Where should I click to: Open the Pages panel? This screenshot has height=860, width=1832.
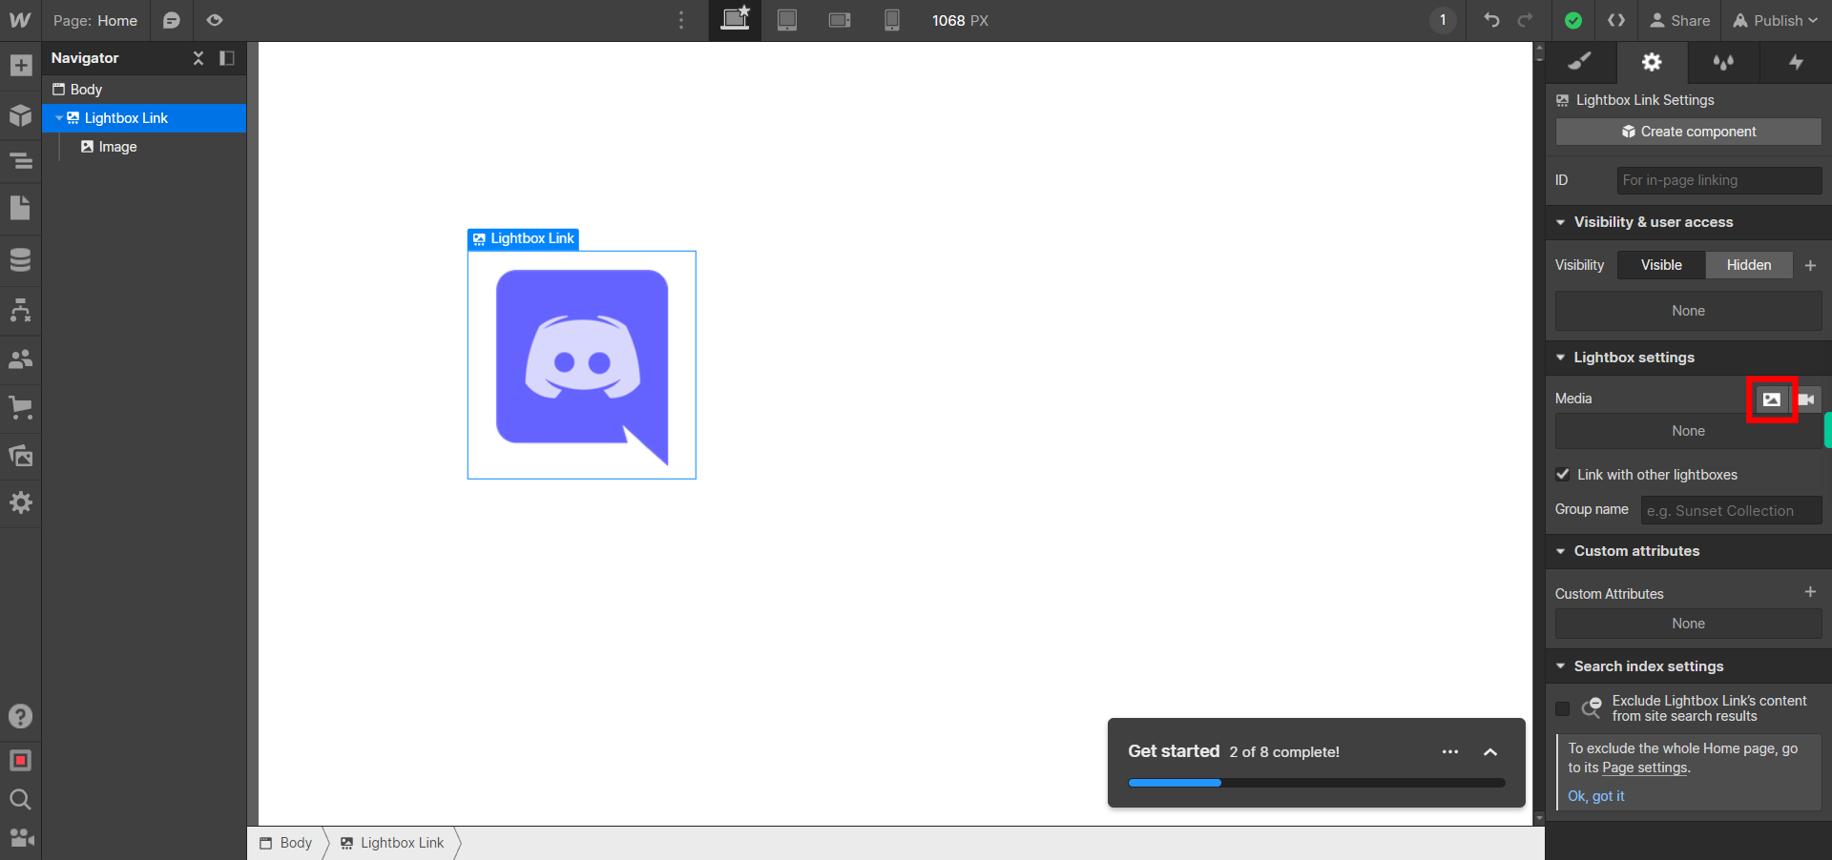(20, 208)
